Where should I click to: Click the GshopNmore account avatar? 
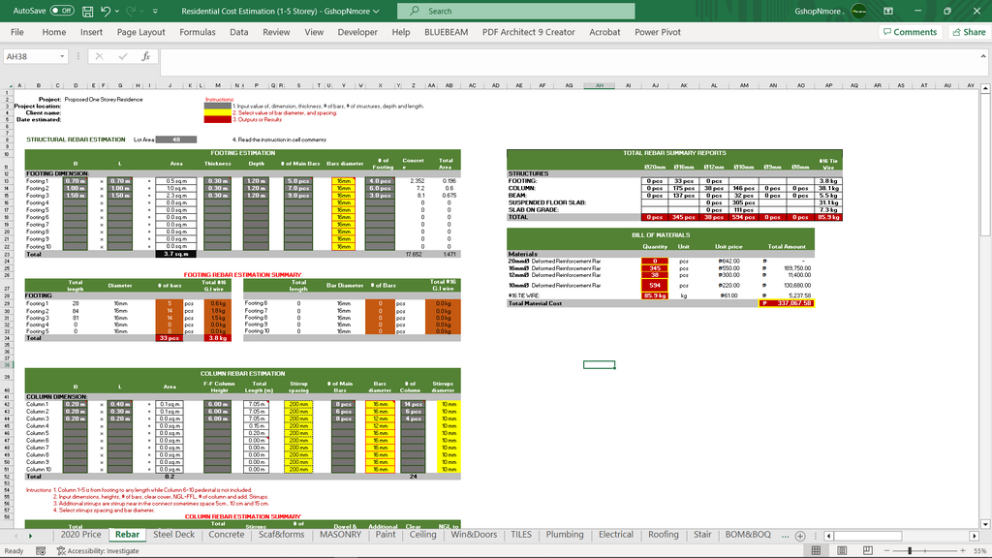point(859,11)
